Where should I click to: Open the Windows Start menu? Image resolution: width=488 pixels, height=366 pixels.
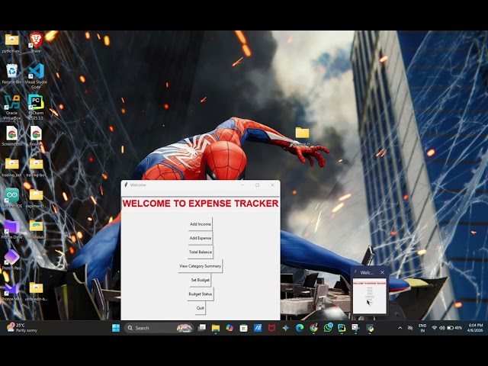pos(116,328)
